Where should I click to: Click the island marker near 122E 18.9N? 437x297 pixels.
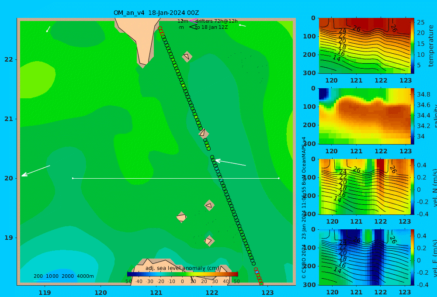pyautogui.click(x=209, y=241)
